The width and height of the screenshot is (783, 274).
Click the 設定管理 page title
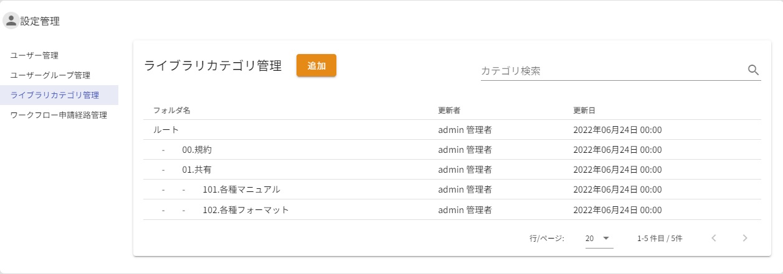tap(40, 21)
